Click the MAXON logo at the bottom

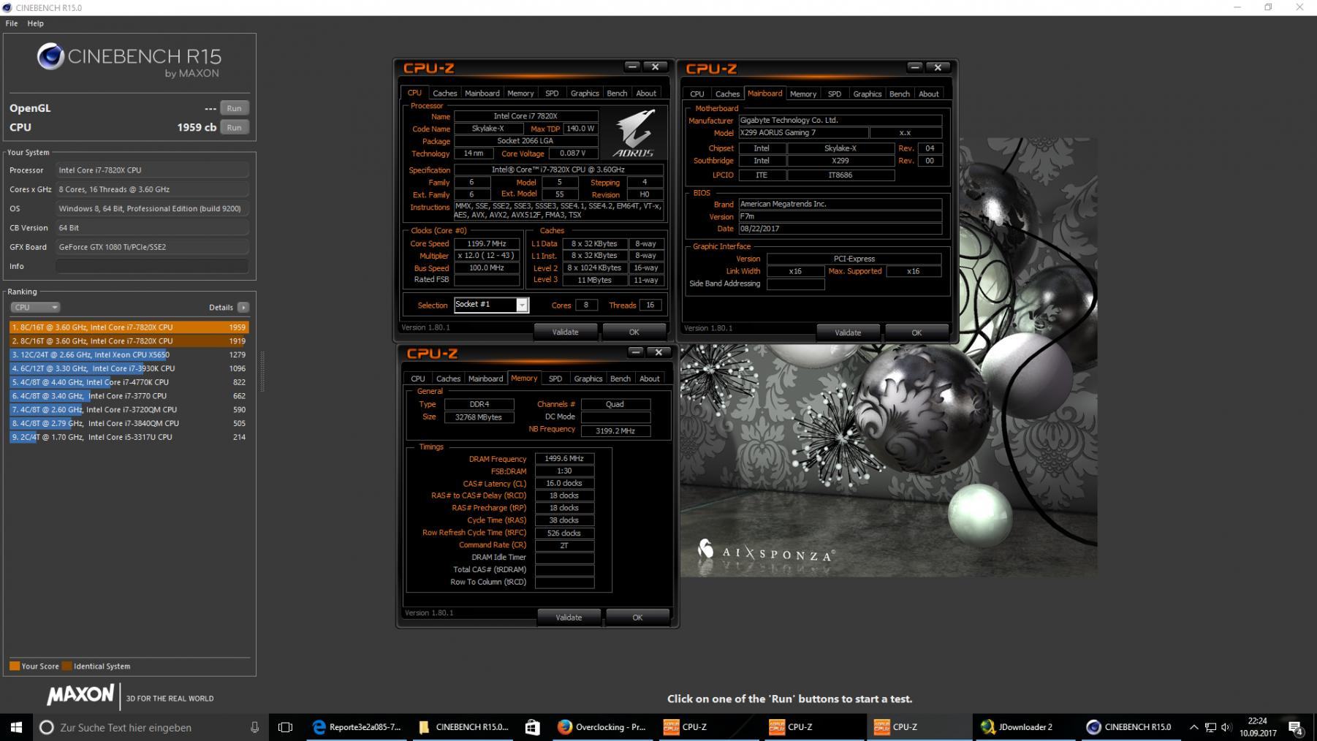(80, 695)
